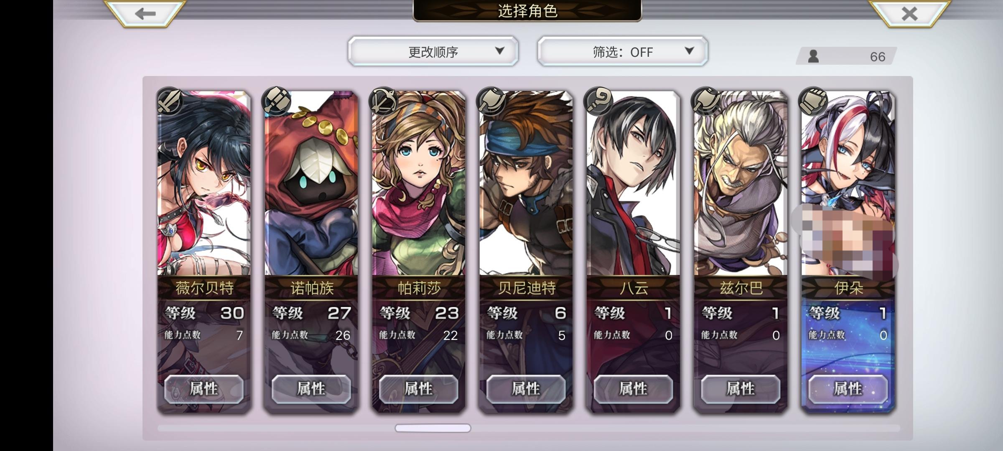
Task: Close the 选择角色 screen with X
Action: click(x=909, y=14)
